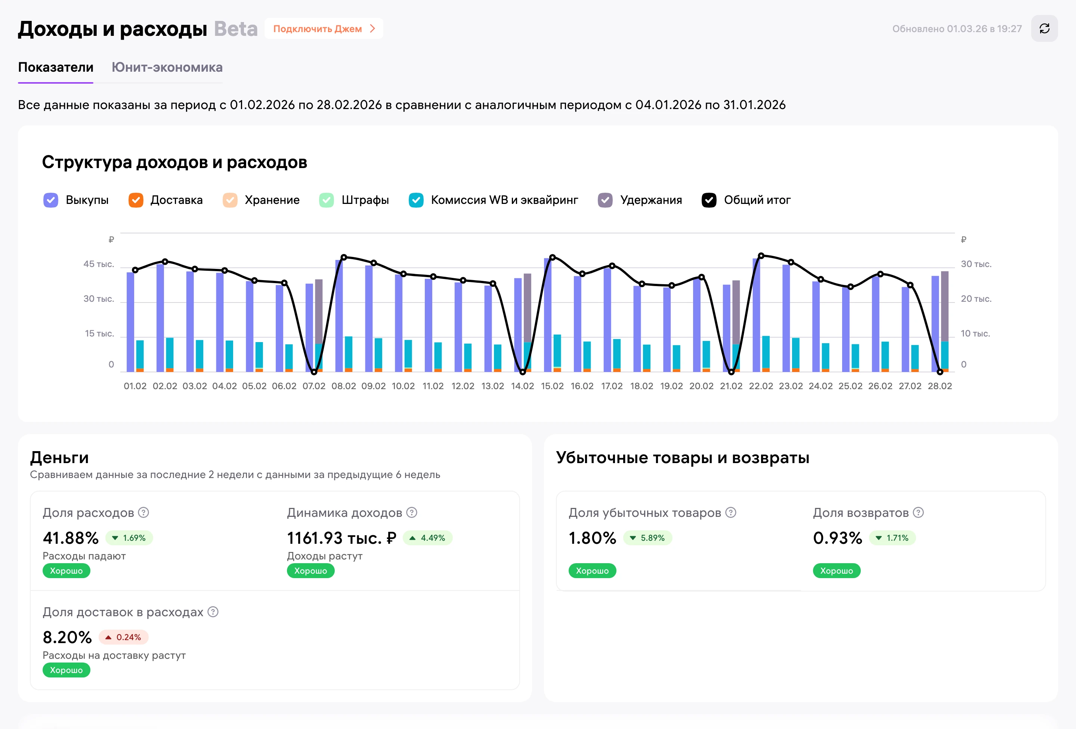This screenshot has height=729, width=1076.
Task: Click the 5.89% decrease badge
Action: [648, 538]
